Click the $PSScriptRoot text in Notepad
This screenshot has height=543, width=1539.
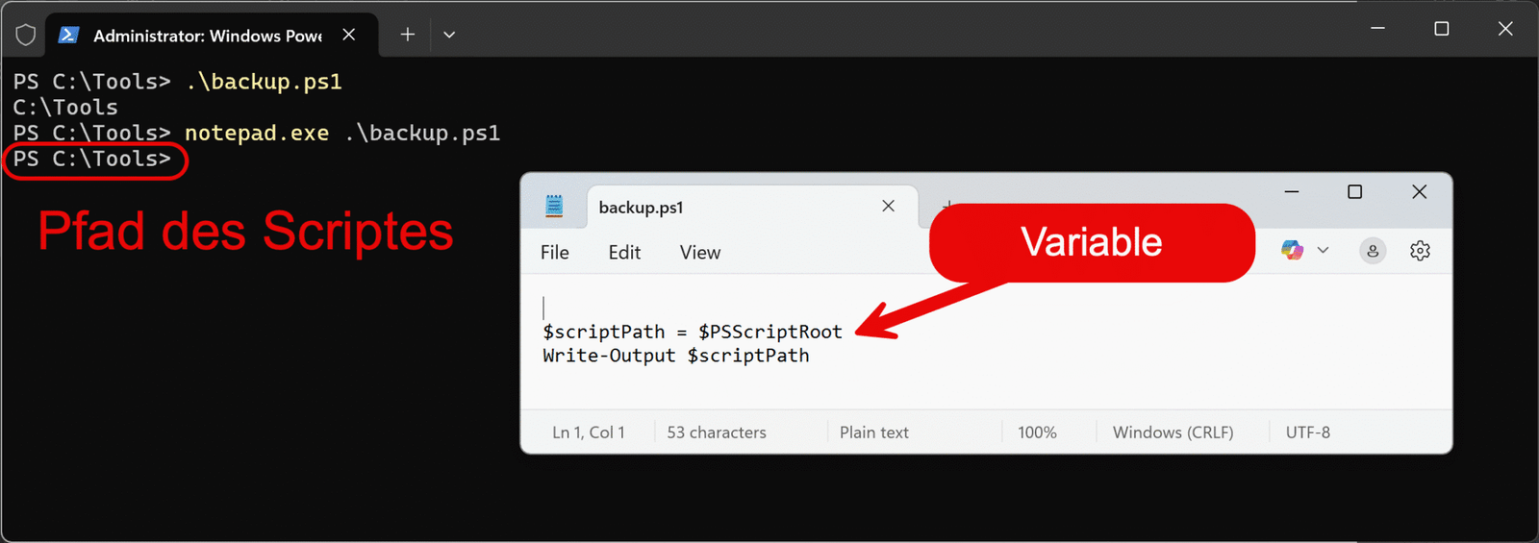pyautogui.click(x=769, y=332)
